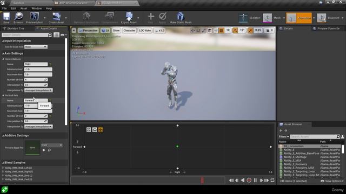Viewport: 346px width, 194px height.
Task: Click the Character viewport button
Action: (129, 31)
